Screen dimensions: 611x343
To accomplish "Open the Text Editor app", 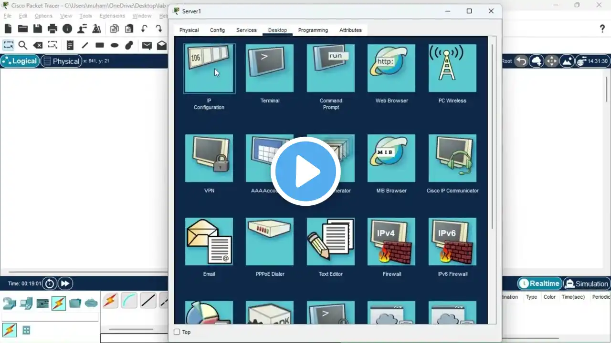I will coord(331,242).
